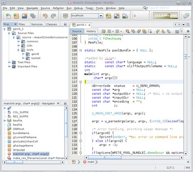Collapse the tools folder

pos(18,50)
